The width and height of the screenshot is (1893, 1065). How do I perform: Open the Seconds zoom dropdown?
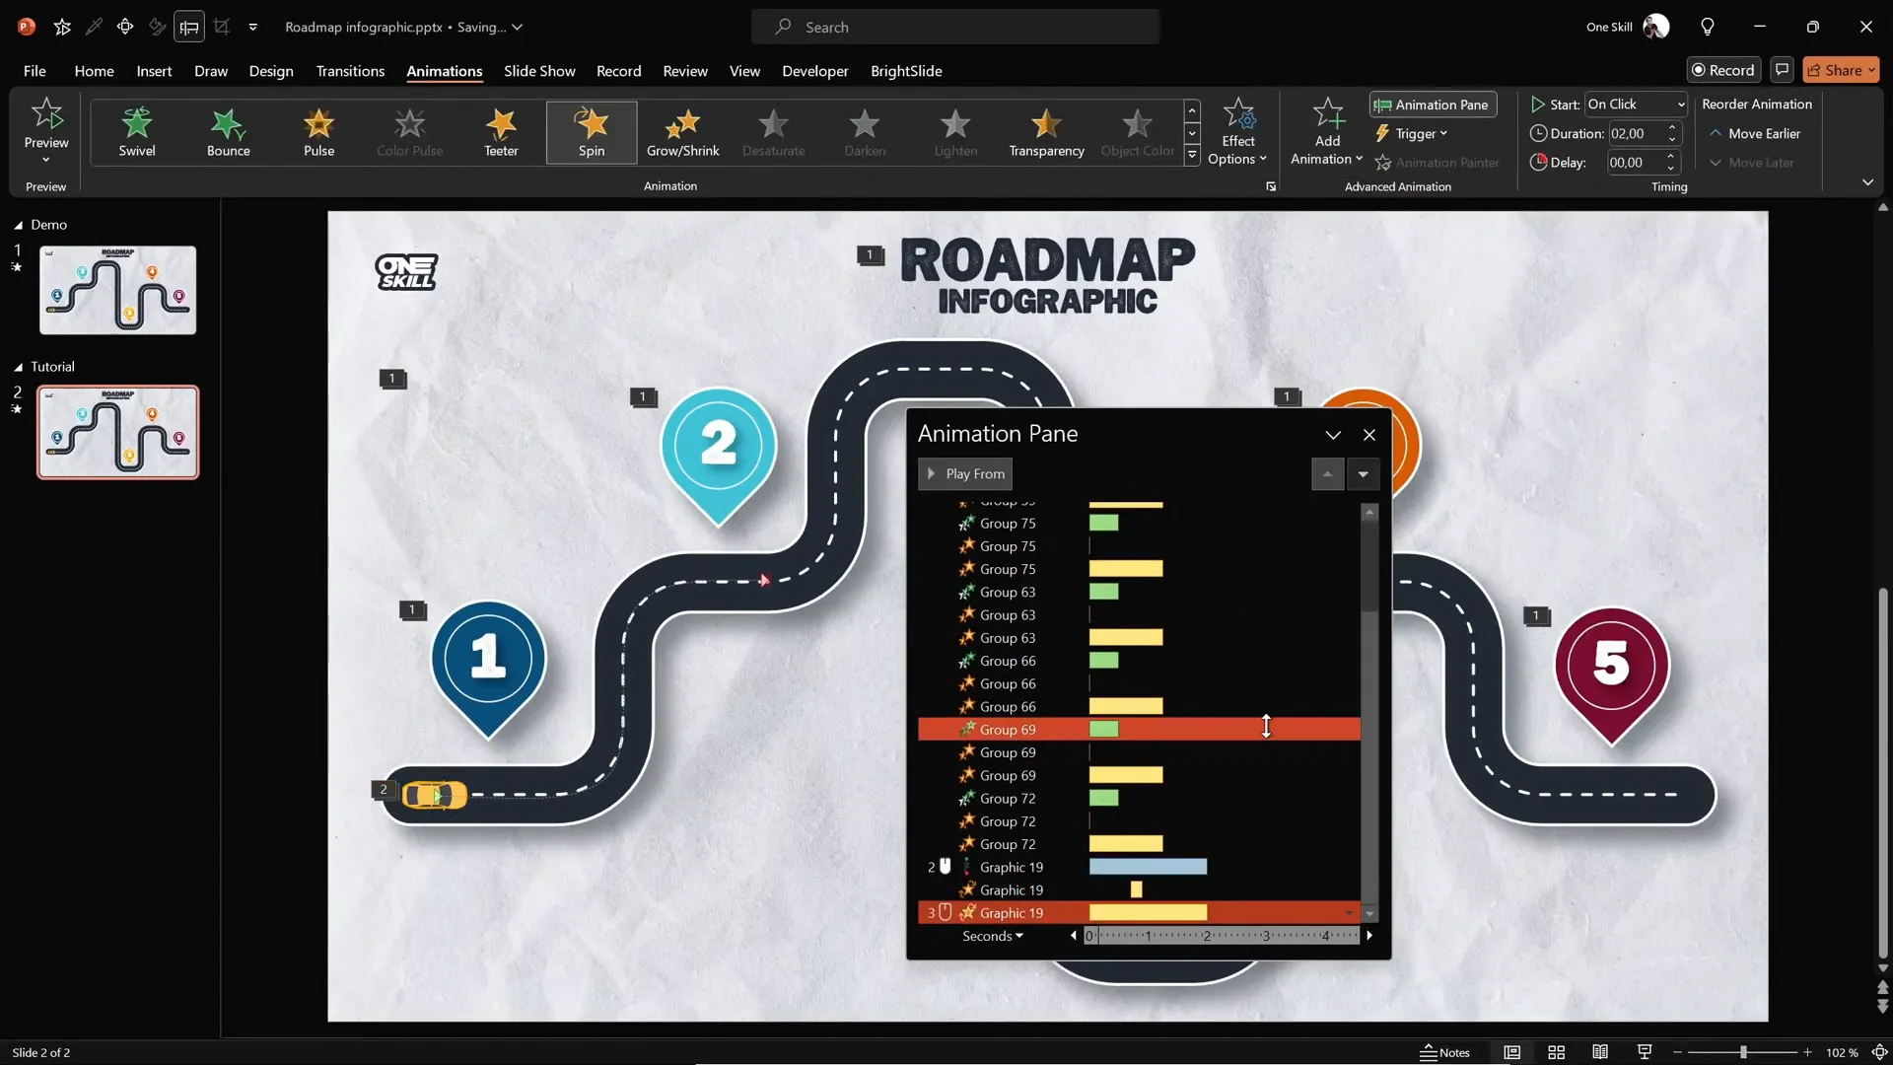click(x=992, y=936)
